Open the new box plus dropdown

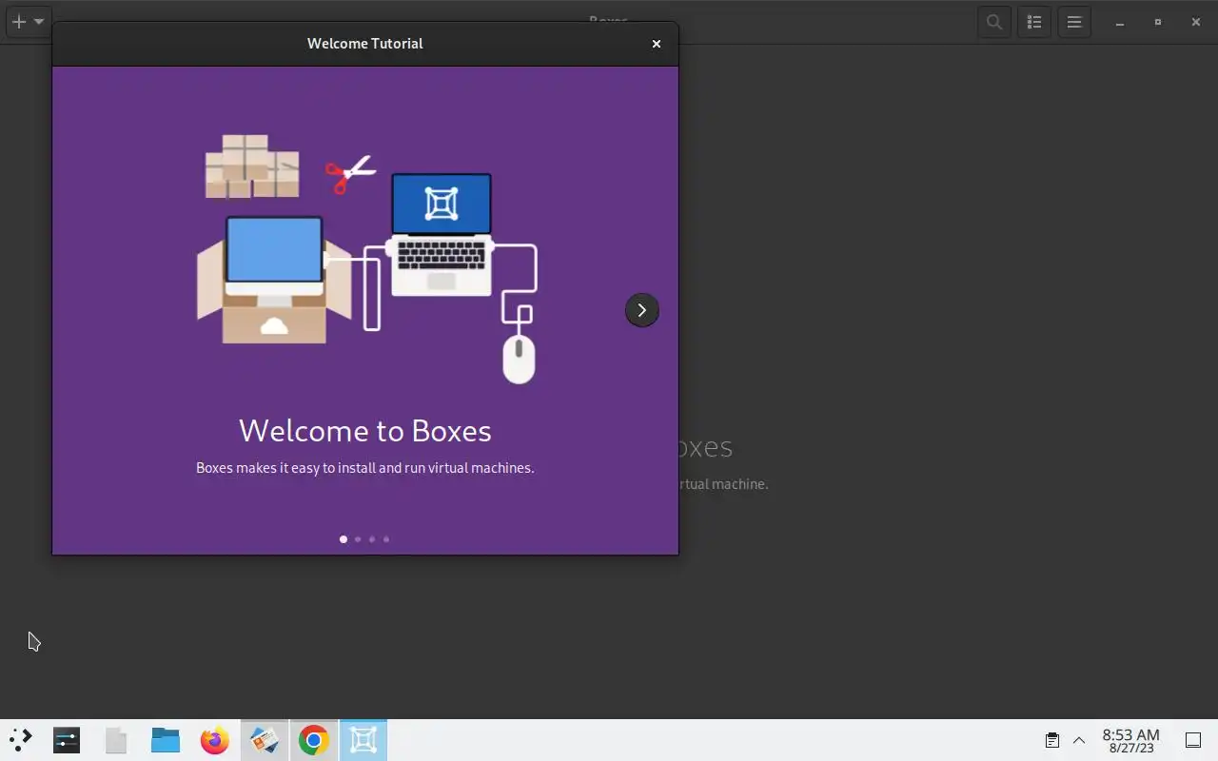pos(28,22)
